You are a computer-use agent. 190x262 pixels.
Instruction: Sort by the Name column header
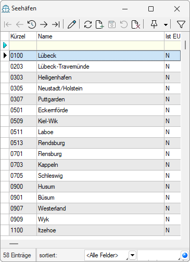click(x=100, y=36)
